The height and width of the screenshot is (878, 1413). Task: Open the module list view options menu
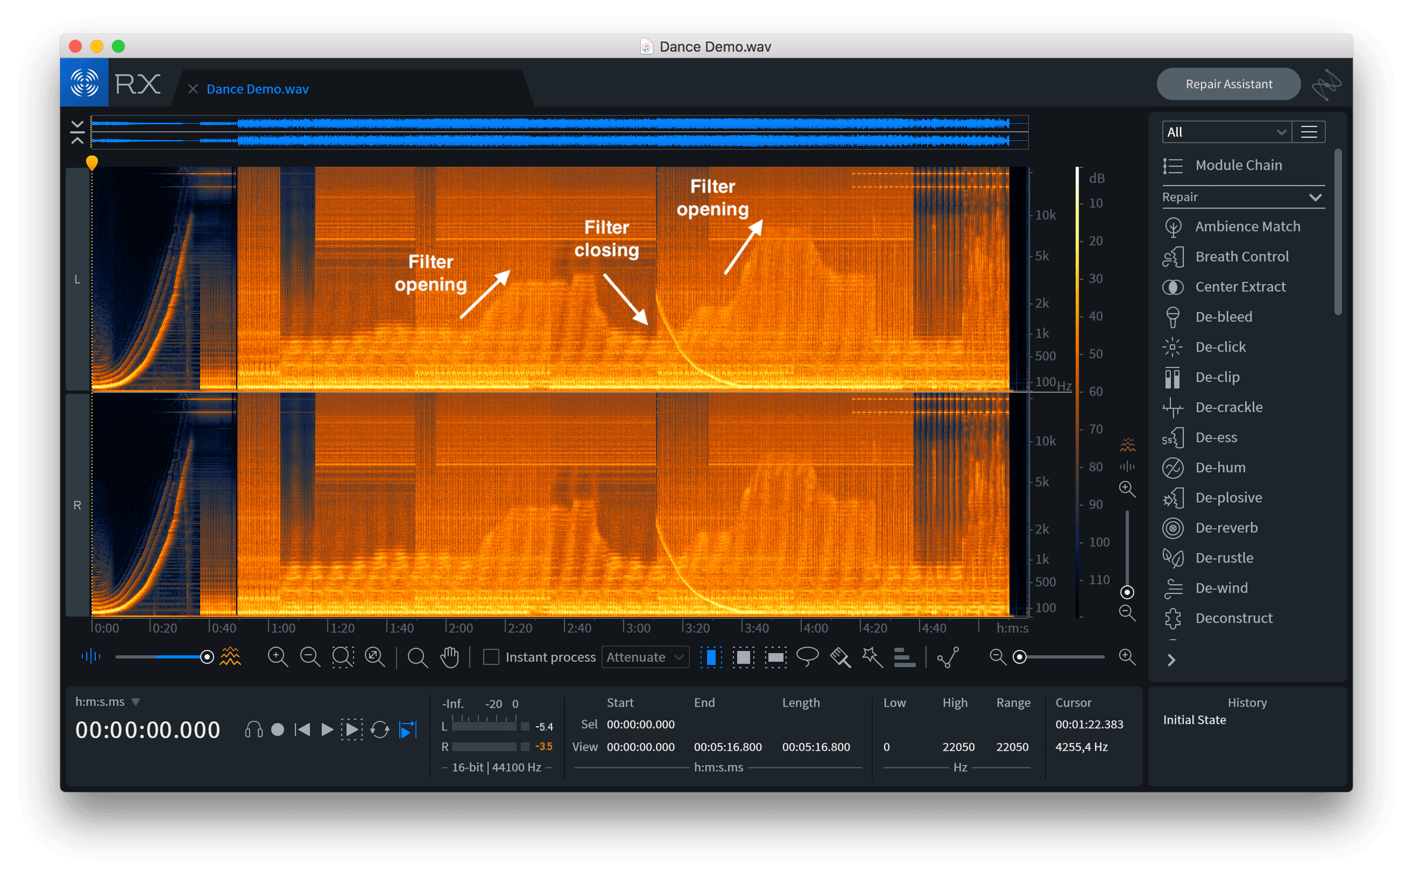(1309, 132)
